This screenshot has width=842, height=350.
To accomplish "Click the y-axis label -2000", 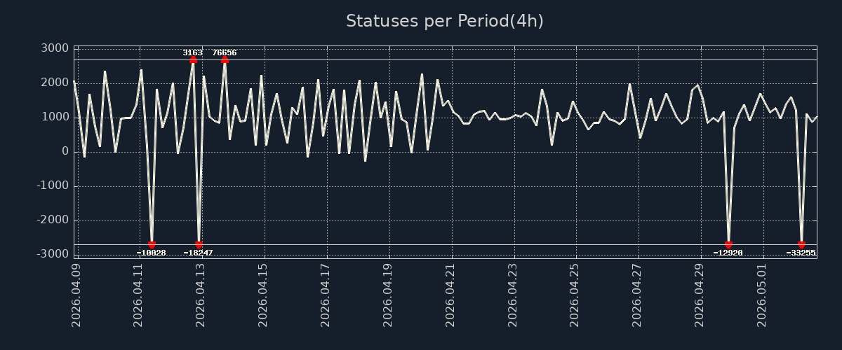I will coord(51,220).
